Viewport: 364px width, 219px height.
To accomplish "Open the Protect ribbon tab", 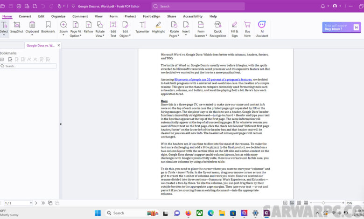I will tap(130, 16).
